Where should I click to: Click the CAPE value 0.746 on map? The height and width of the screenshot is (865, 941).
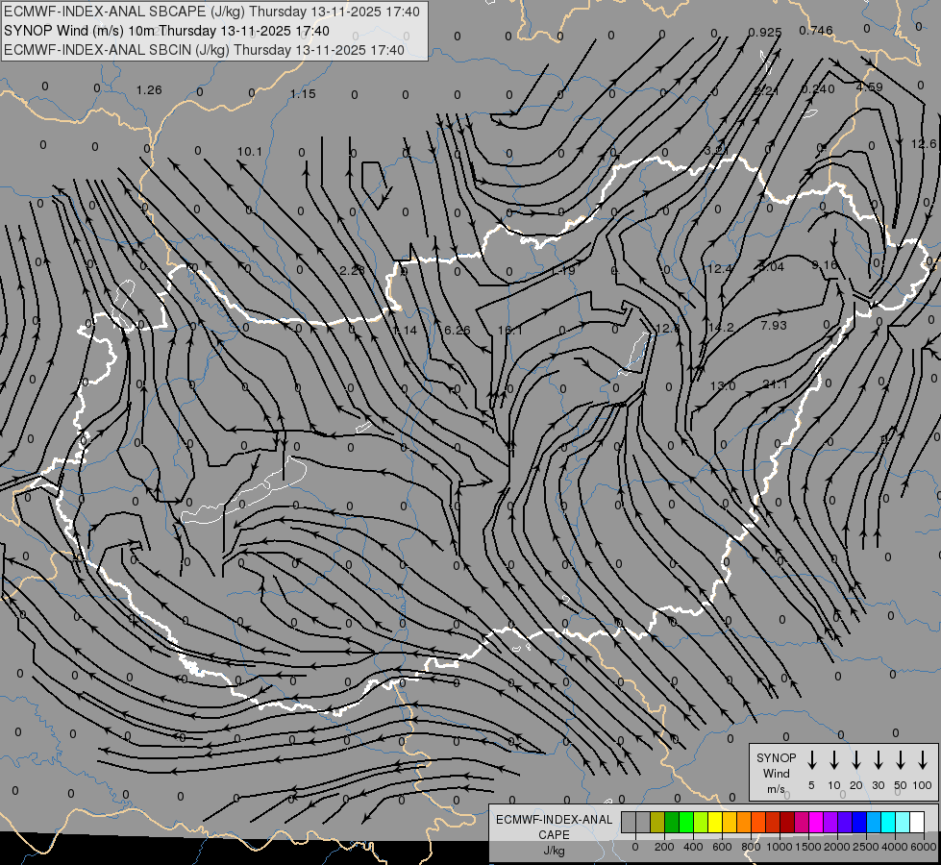816,30
